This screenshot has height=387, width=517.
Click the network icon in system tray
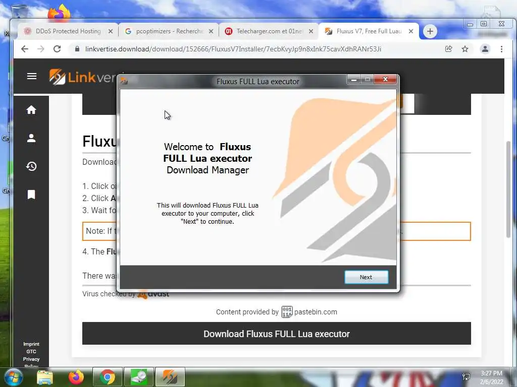(466, 377)
